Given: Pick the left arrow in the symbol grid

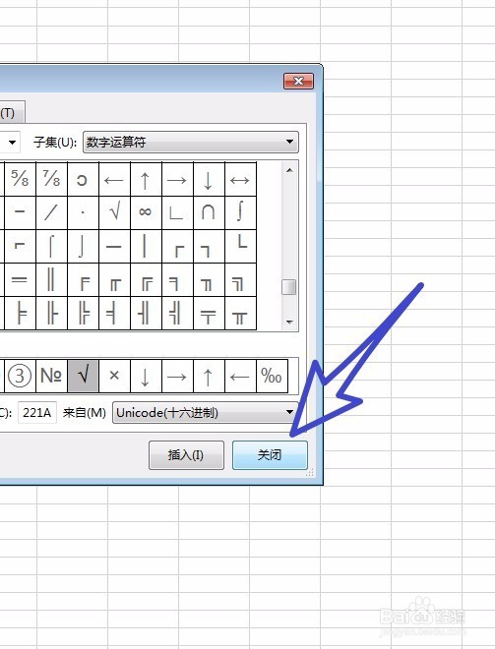Looking at the screenshot, I should coord(115,179).
